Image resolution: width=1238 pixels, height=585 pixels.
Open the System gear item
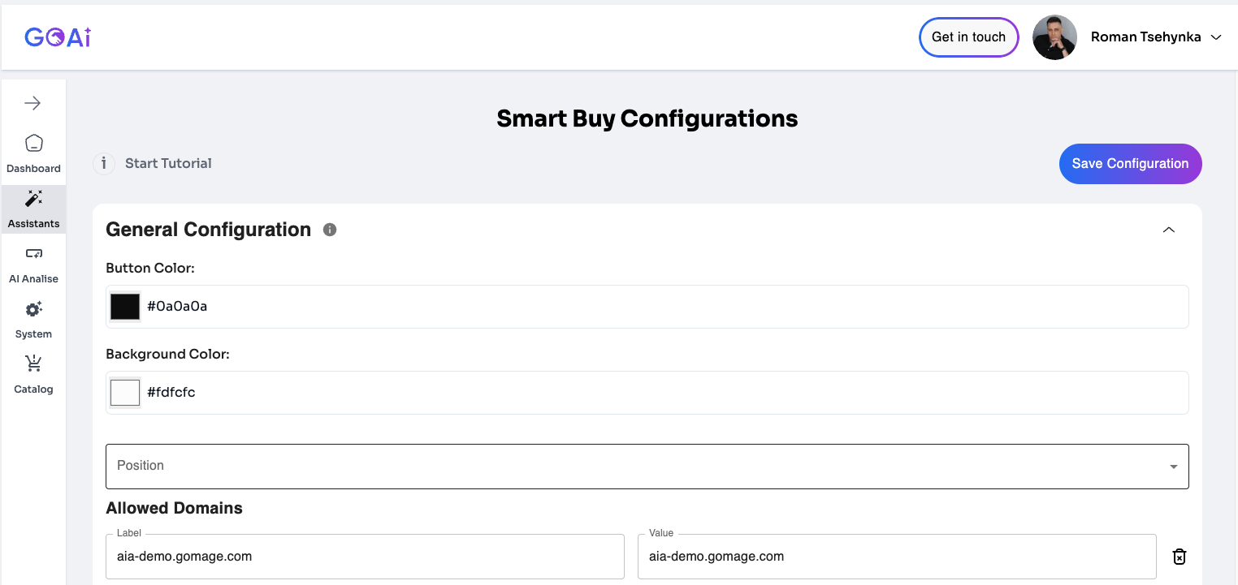pos(33,319)
